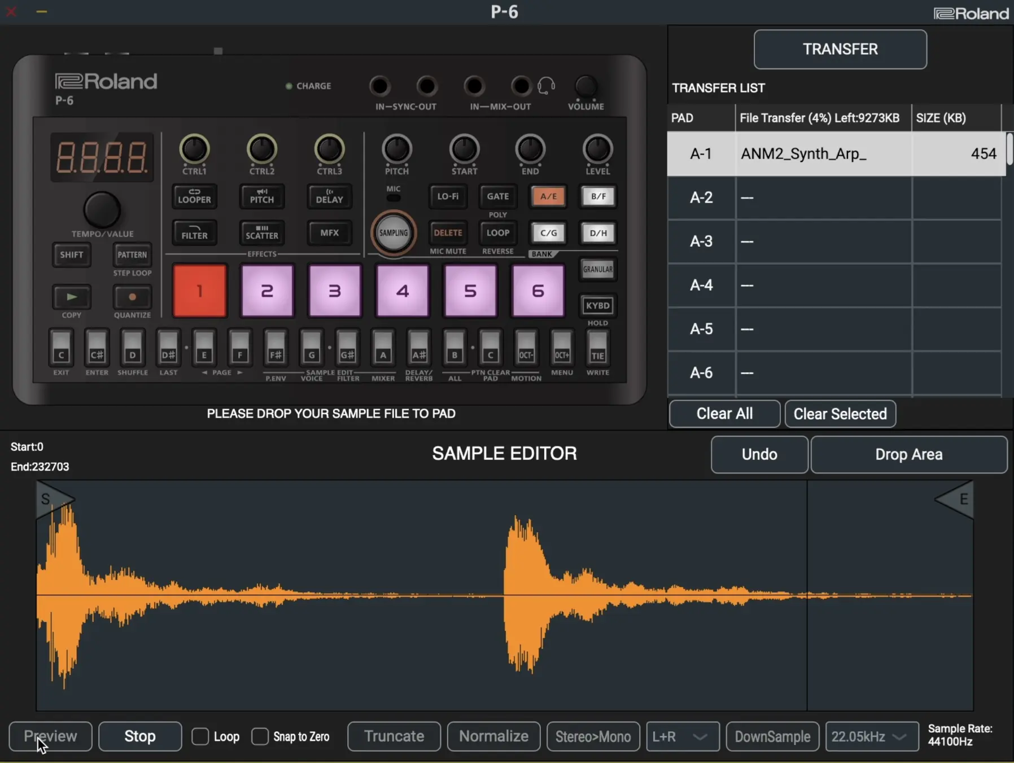1014x763 pixels.
Task: Activate the SCATTER effect
Action: click(261, 233)
